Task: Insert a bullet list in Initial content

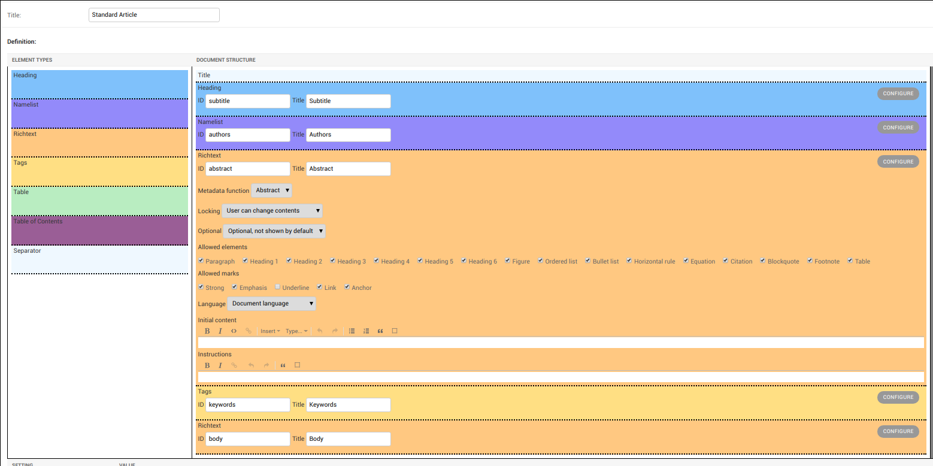Action: coord(352,330)
